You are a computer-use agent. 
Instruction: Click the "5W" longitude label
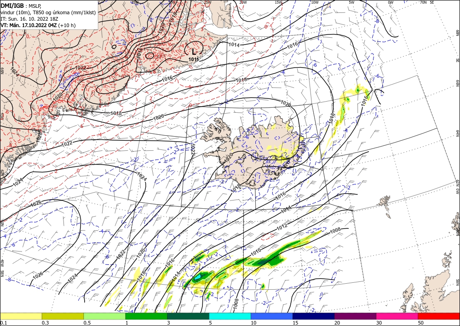[351, 2]
